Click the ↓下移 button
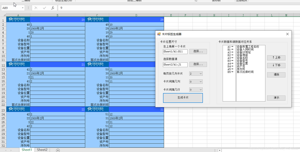Screen dimensions: 300x152 [x=276, y=65]
